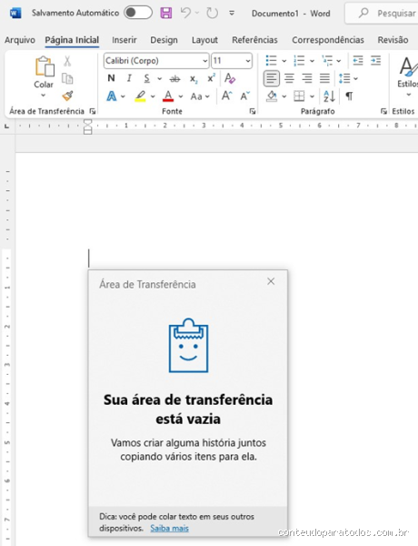
Task: Expand underline style options arrow
Action: [x=160, y=78]
